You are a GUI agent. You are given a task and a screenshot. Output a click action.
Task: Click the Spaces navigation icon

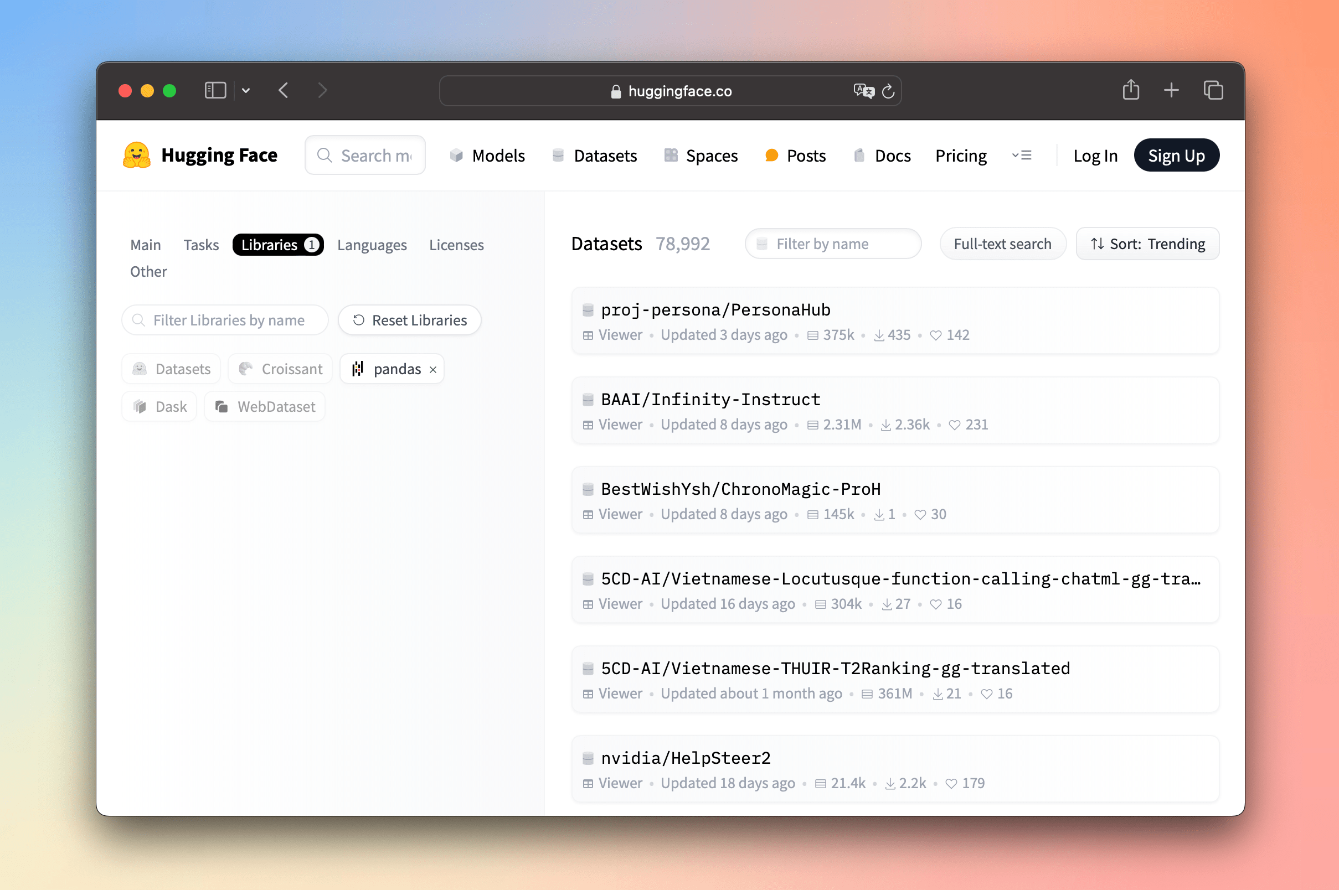tap(669, 155)
